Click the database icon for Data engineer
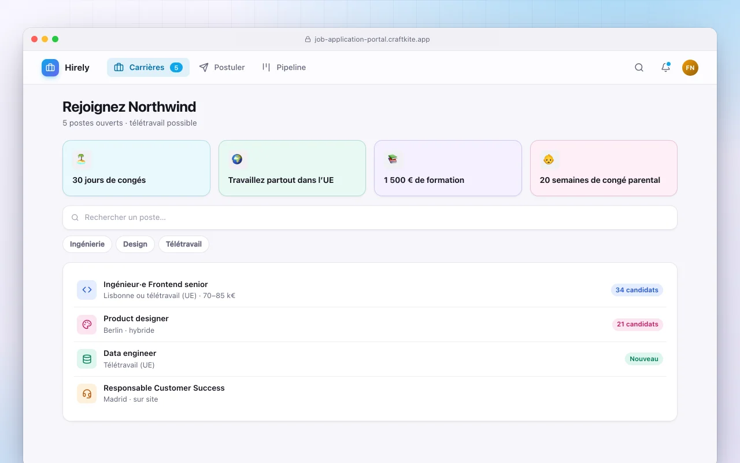This screenshot has height=463, width=740. [87, 359]
